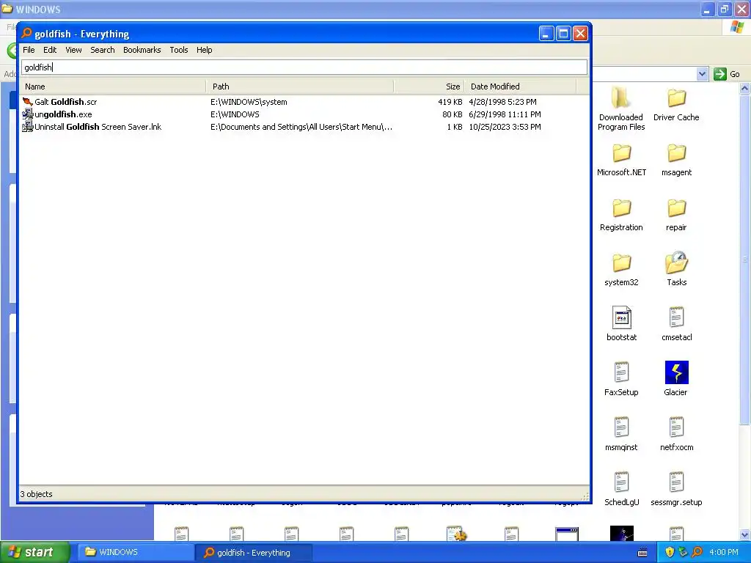Image resolution: width=751 pixels, height=563 pixels.
Task: Click the 10/25/2023 3:53 PM date cell
Action: (x=505, y=127)
